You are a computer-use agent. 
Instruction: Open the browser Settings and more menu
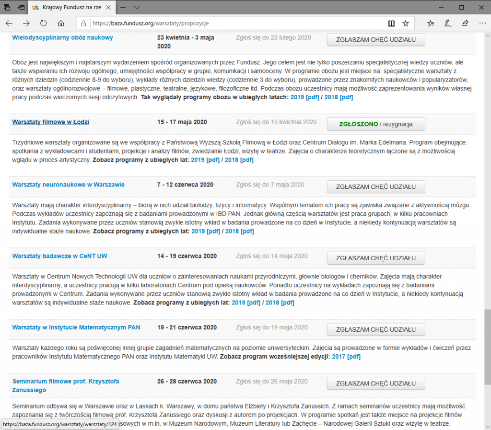[481, 23]
